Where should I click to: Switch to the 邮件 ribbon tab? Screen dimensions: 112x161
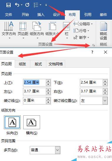click(103, 15)
